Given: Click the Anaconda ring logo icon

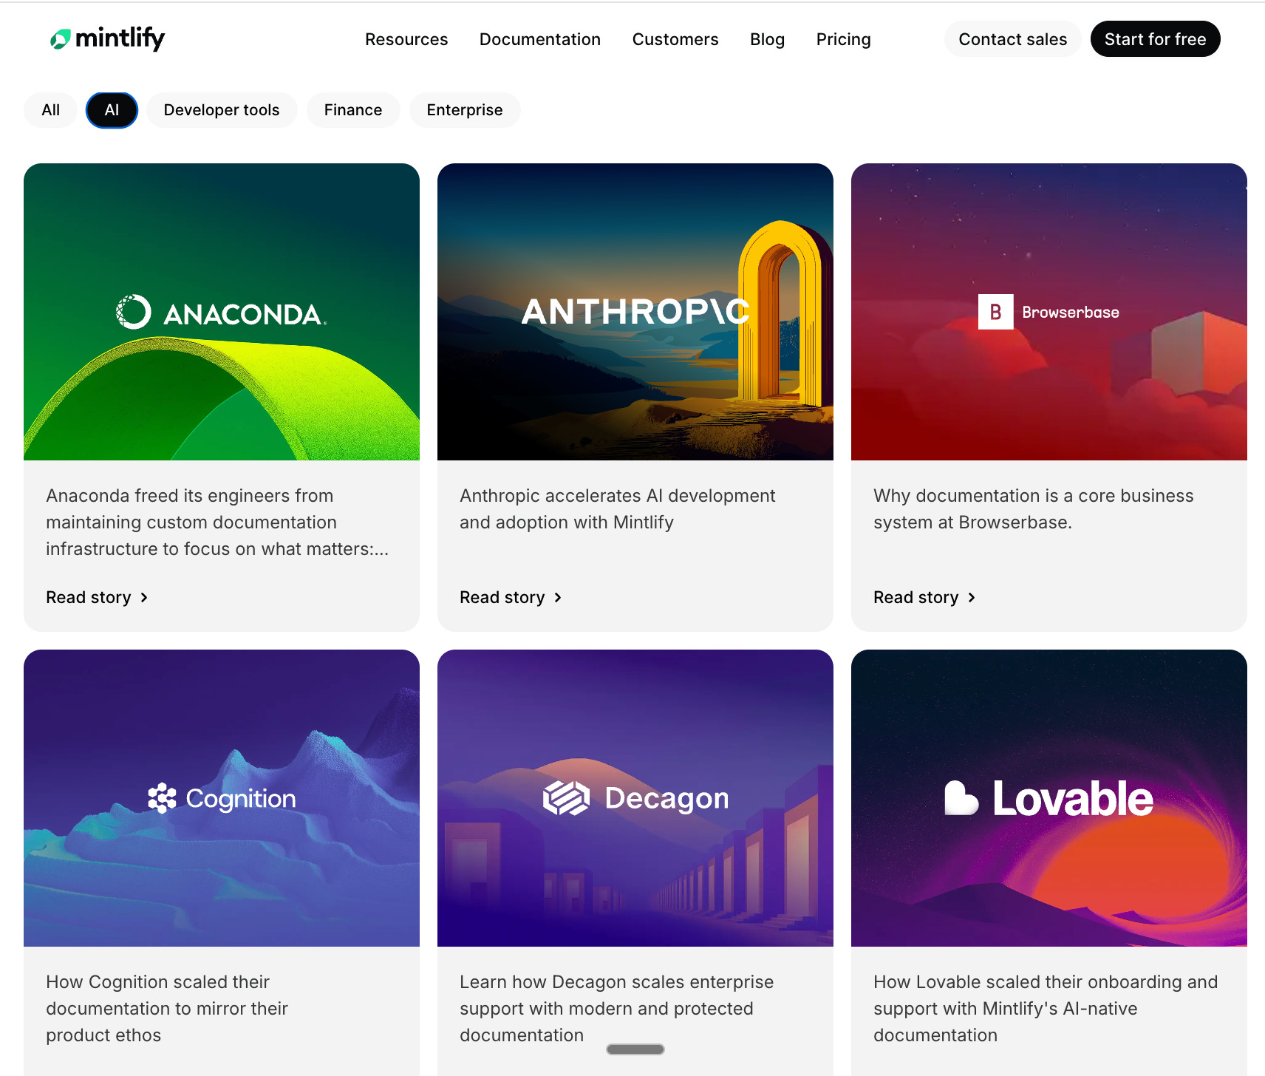Looking at the screenshot, I should pyautogui.click(x=134, y=312).
